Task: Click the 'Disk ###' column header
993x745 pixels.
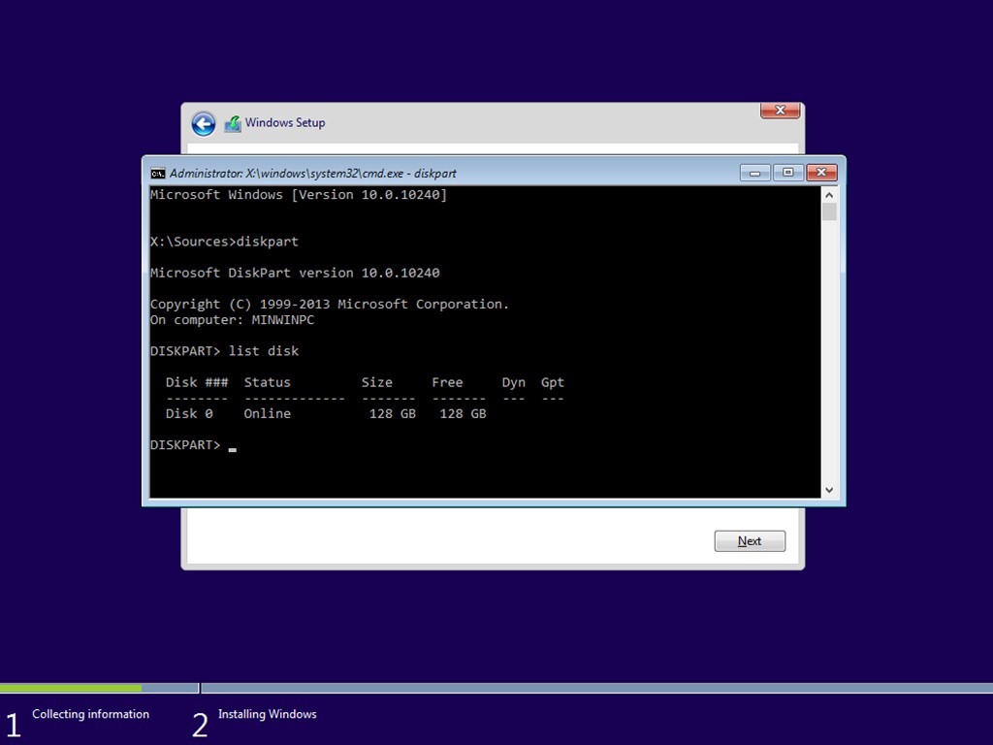Action: pos(197,382)
